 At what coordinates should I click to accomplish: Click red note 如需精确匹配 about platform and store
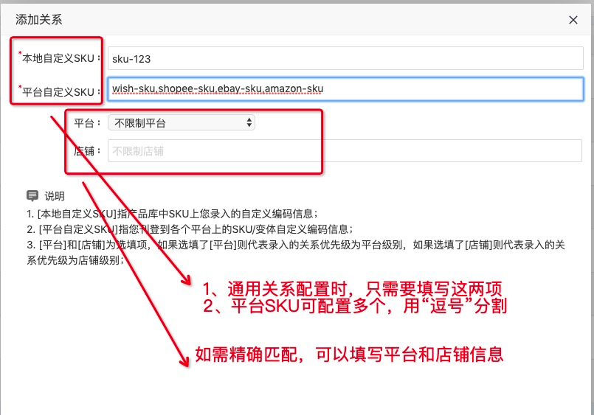click(348, 355)
